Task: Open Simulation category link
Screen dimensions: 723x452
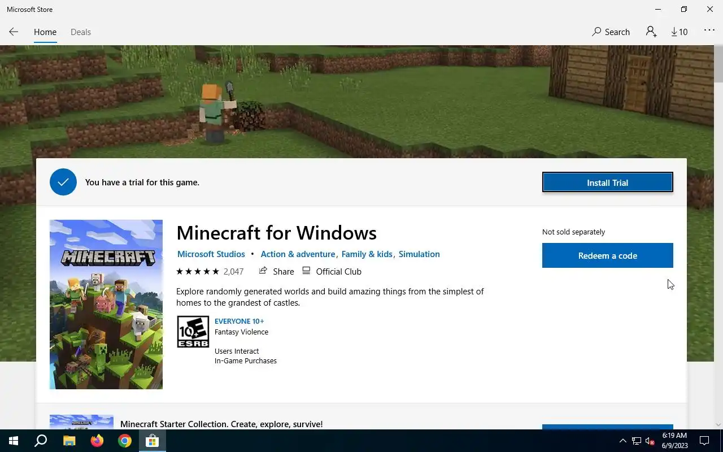Action: point(419,254)
